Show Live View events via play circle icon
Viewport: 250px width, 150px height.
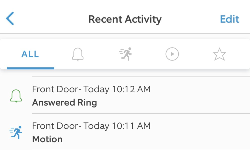pos(172,54)
